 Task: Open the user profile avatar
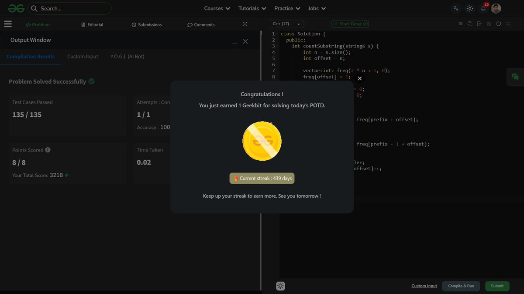(x=496, y=8)
